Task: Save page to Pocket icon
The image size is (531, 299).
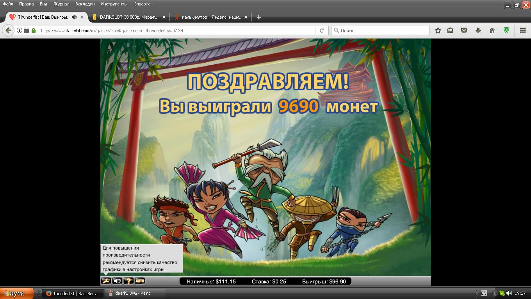Action: coord(464,30)
